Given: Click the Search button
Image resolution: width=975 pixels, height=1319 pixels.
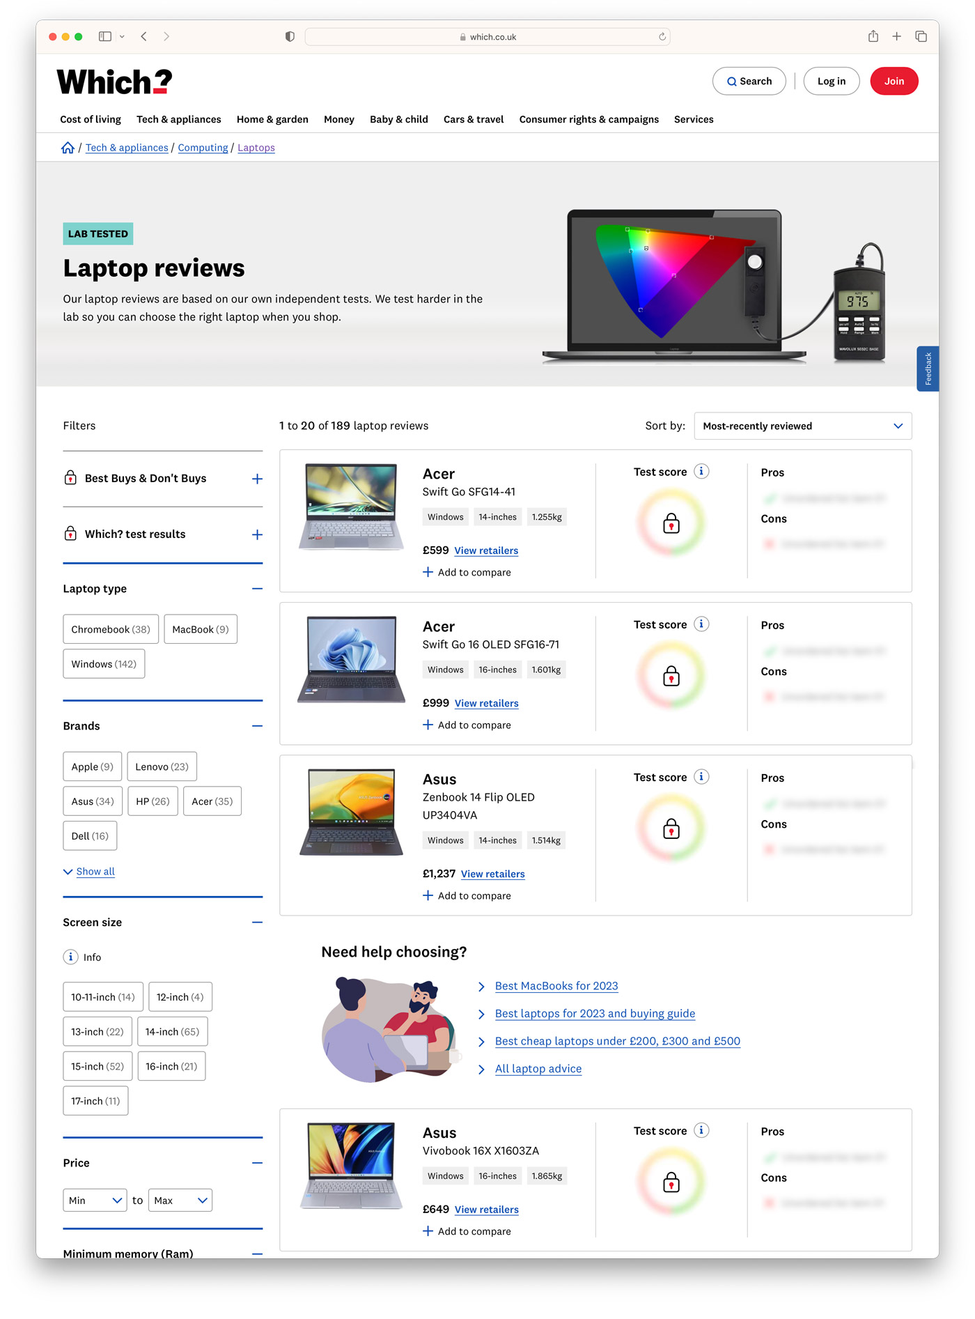Looking at the screenshot, I should [749, 82].
